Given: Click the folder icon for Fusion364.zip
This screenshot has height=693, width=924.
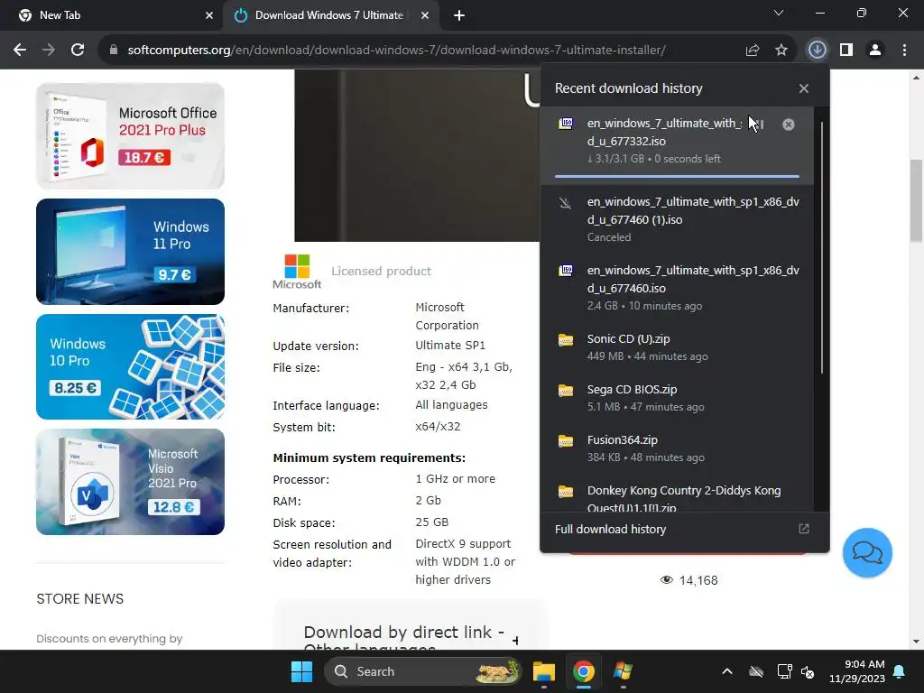Looking at the screenshot, I should [x=566, y=440].
